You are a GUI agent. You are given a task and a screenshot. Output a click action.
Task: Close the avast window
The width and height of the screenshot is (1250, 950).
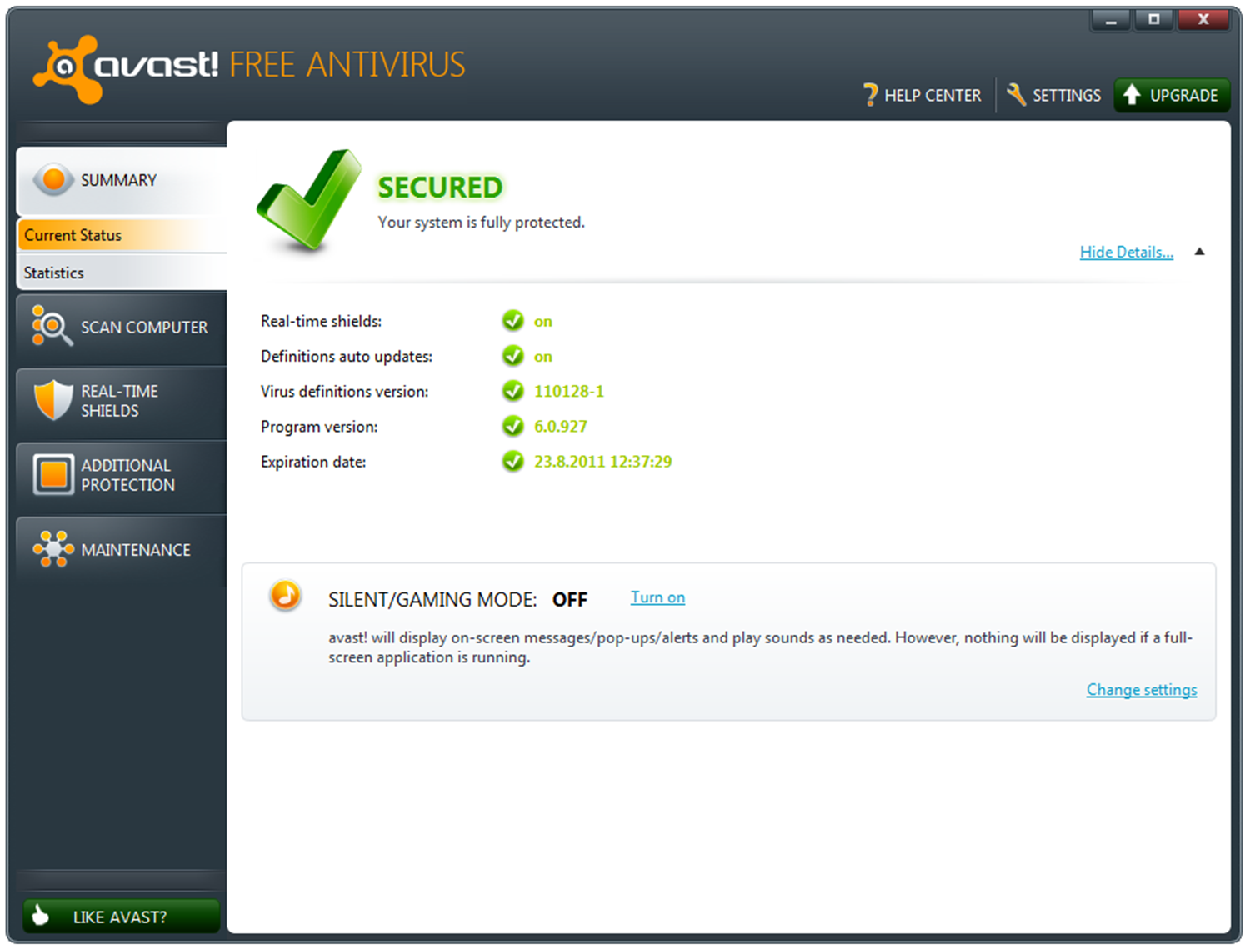1203,20
